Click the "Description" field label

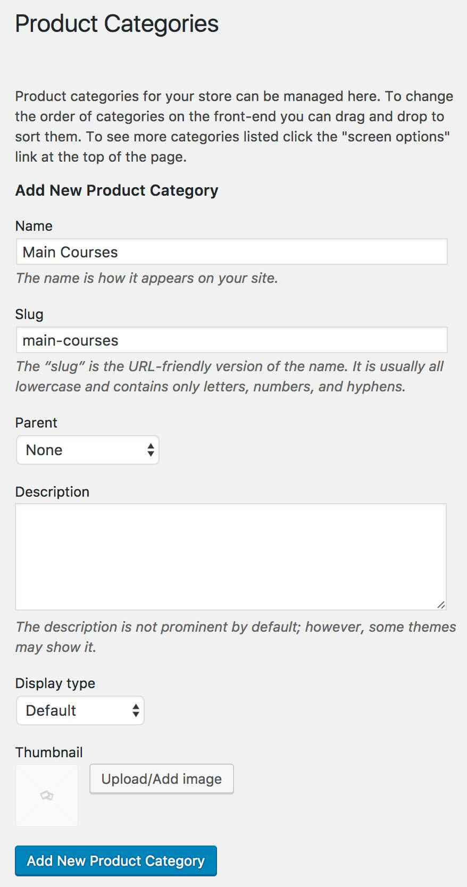[52, 492]
